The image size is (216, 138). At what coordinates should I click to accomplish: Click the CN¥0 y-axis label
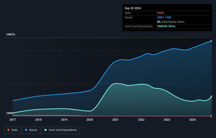[10, 113]
